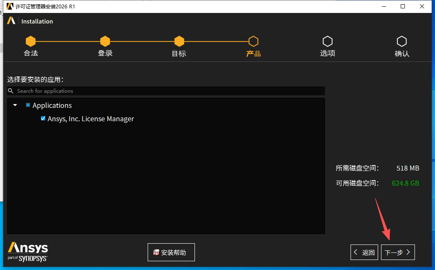
Task: Click the search magnifier icon
Action: pyautogui.click(x=10, y=91)
